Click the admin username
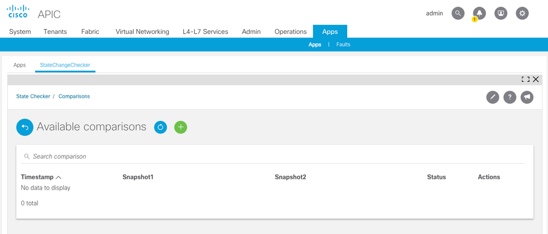The width and height of the screenshot is (548, 234). pyautogui.click(x=434, y=13)
